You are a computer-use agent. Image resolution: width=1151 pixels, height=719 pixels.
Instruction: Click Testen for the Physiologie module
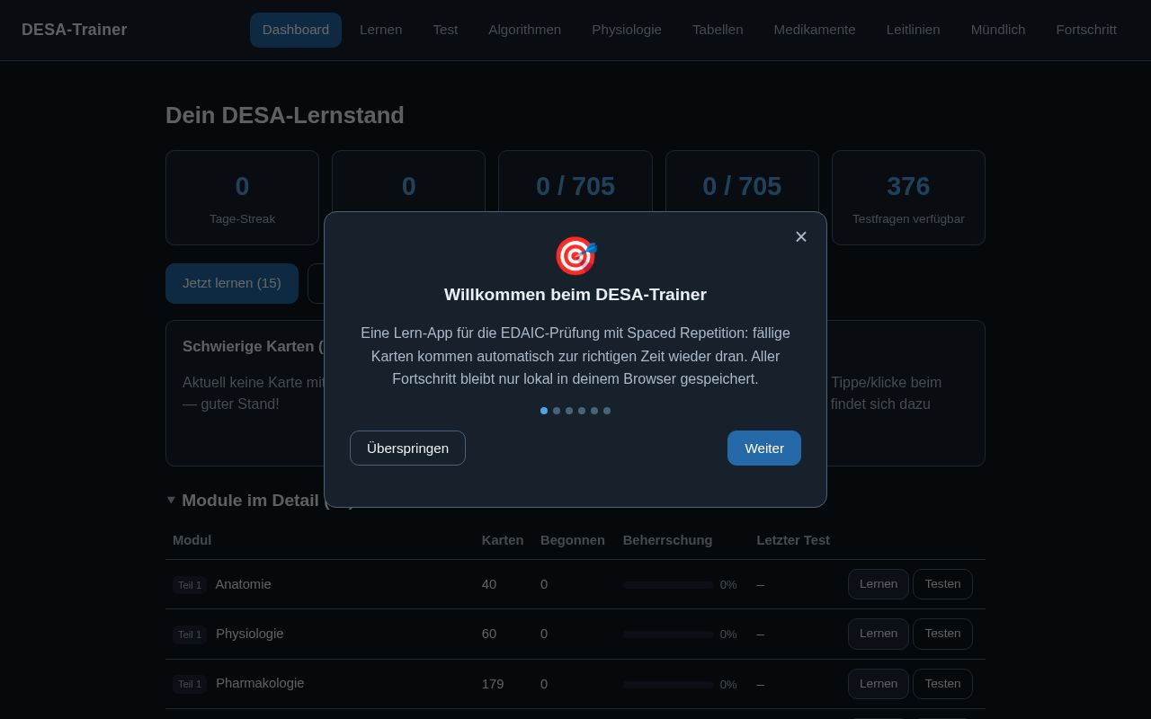tap(942, 634)
